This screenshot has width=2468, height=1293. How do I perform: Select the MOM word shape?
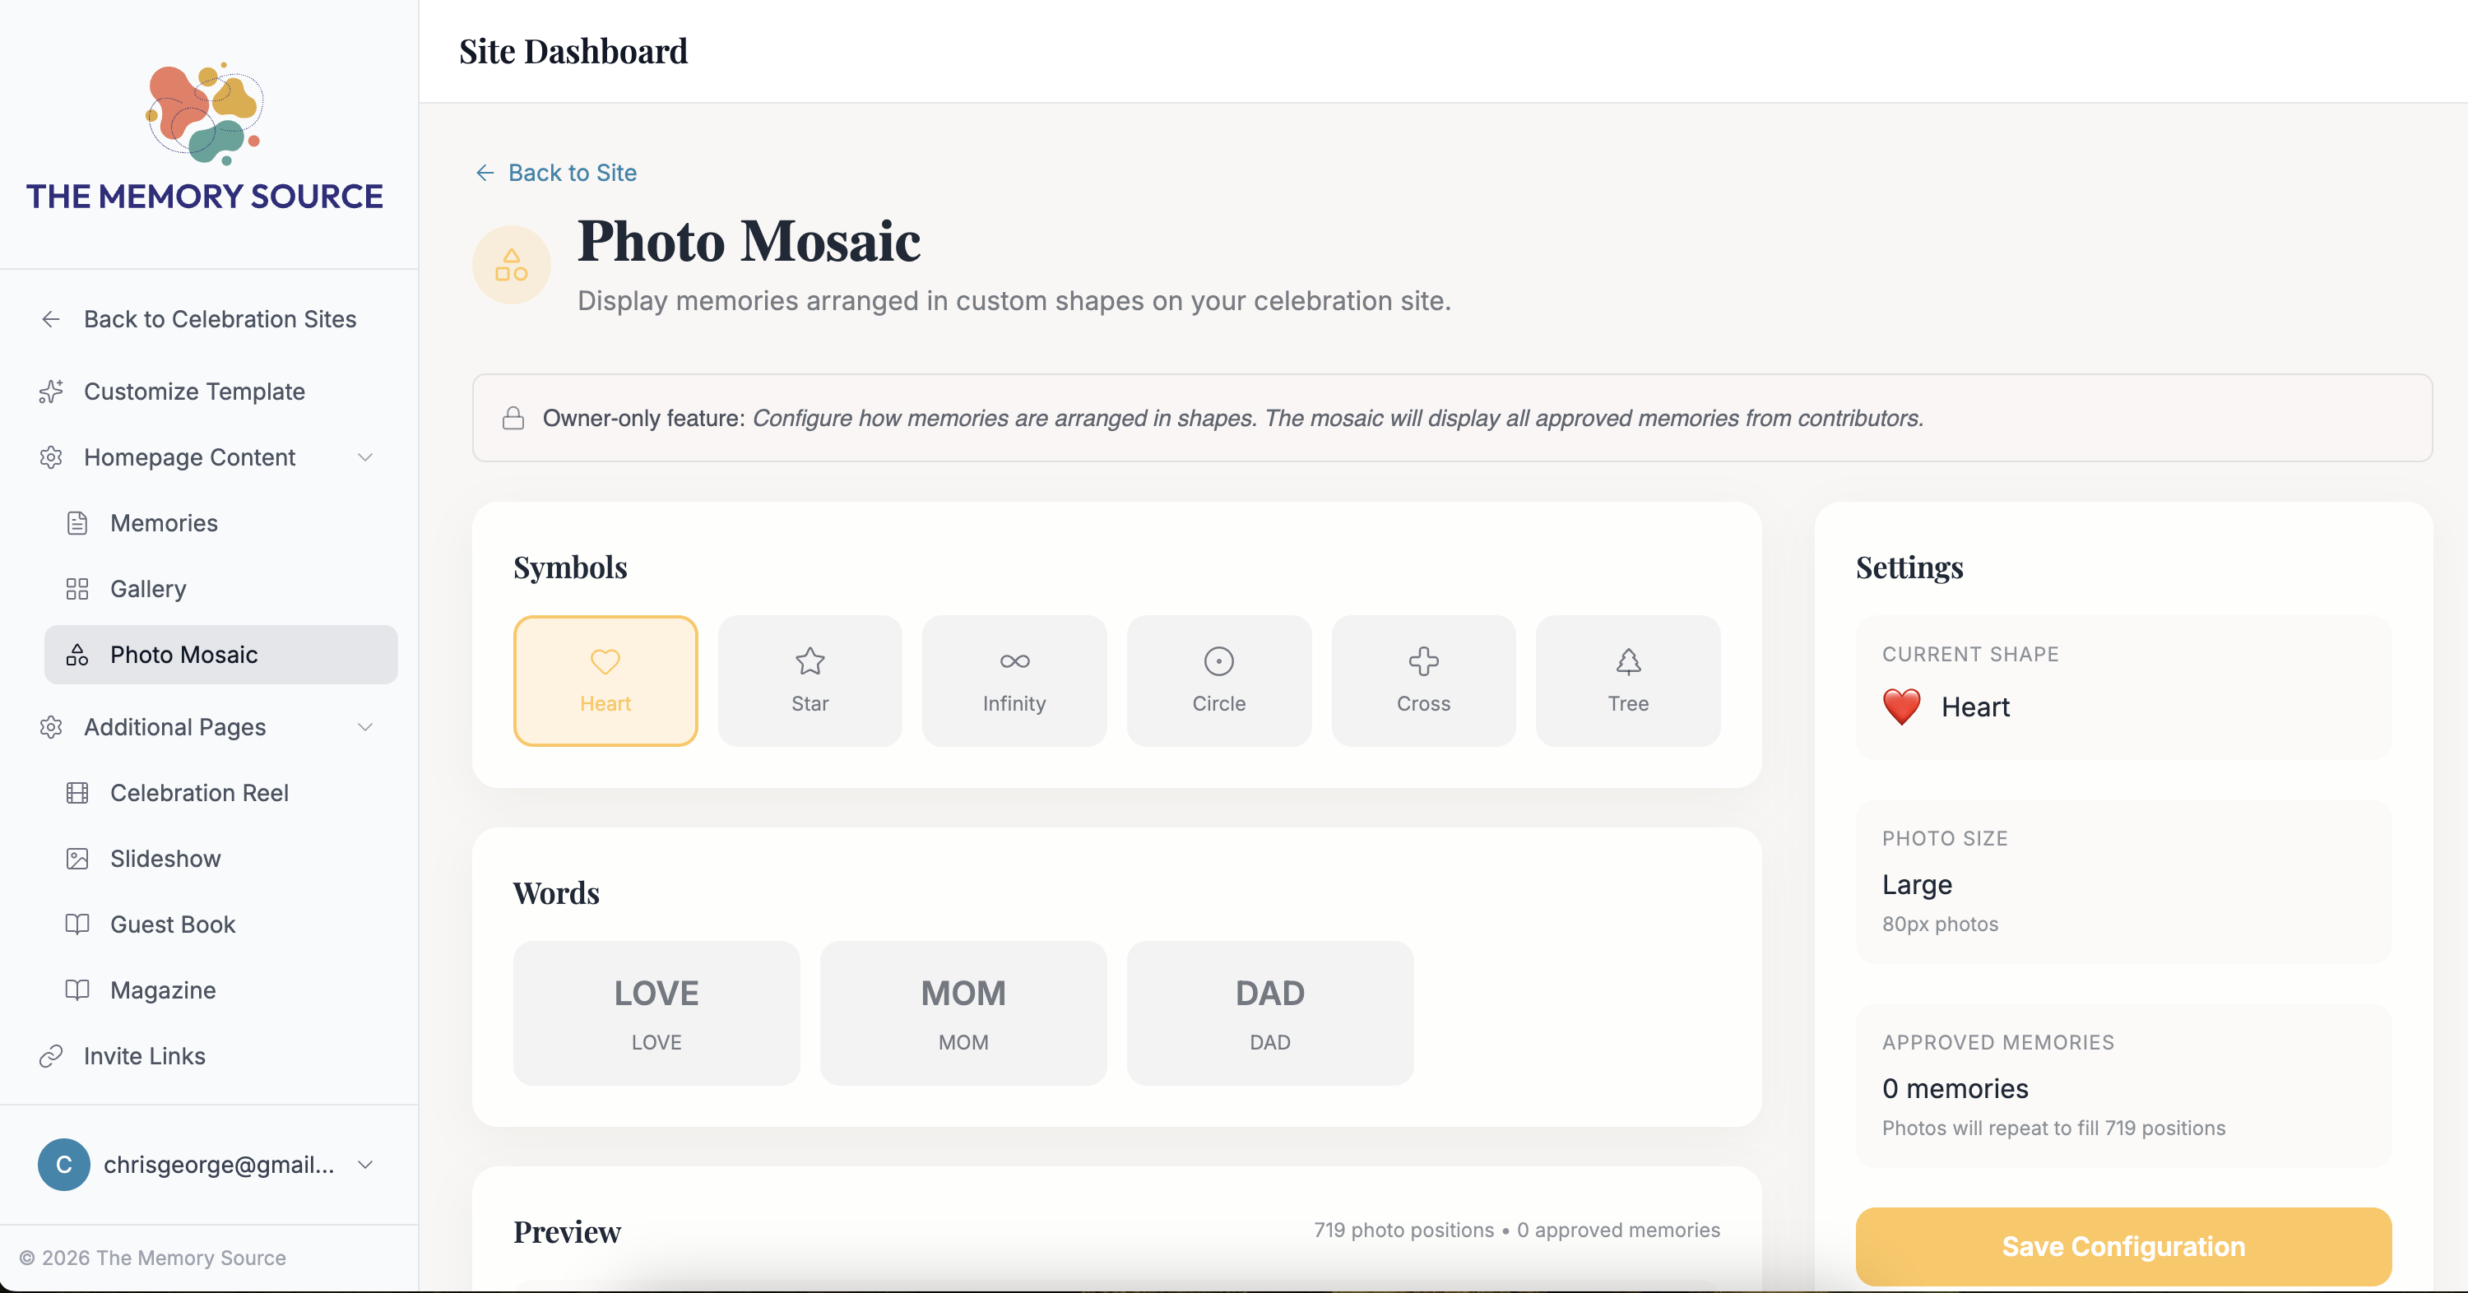tap(963, 1013)
